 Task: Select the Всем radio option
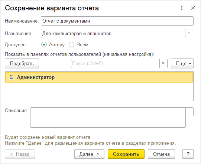tap(71, 45)
